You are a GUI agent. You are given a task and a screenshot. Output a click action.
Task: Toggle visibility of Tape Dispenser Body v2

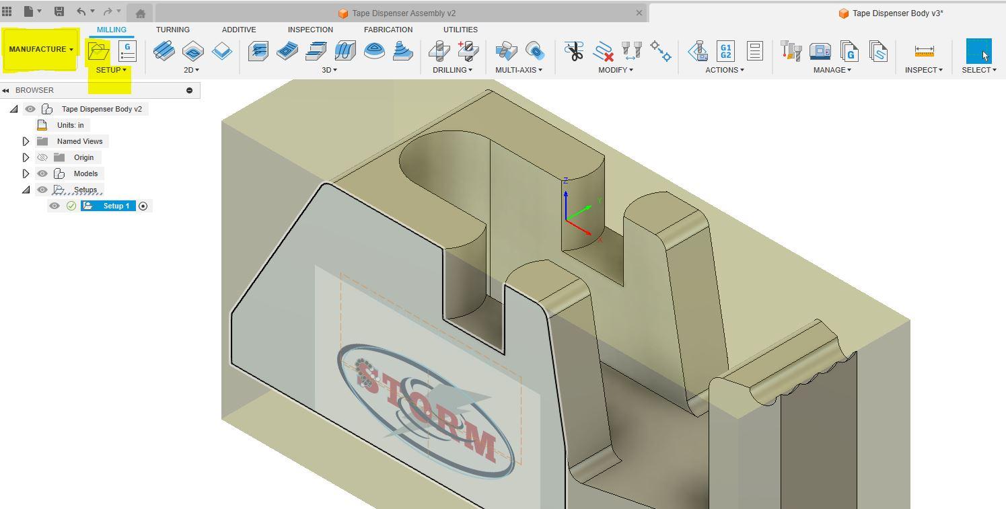(x=30, y=109)
